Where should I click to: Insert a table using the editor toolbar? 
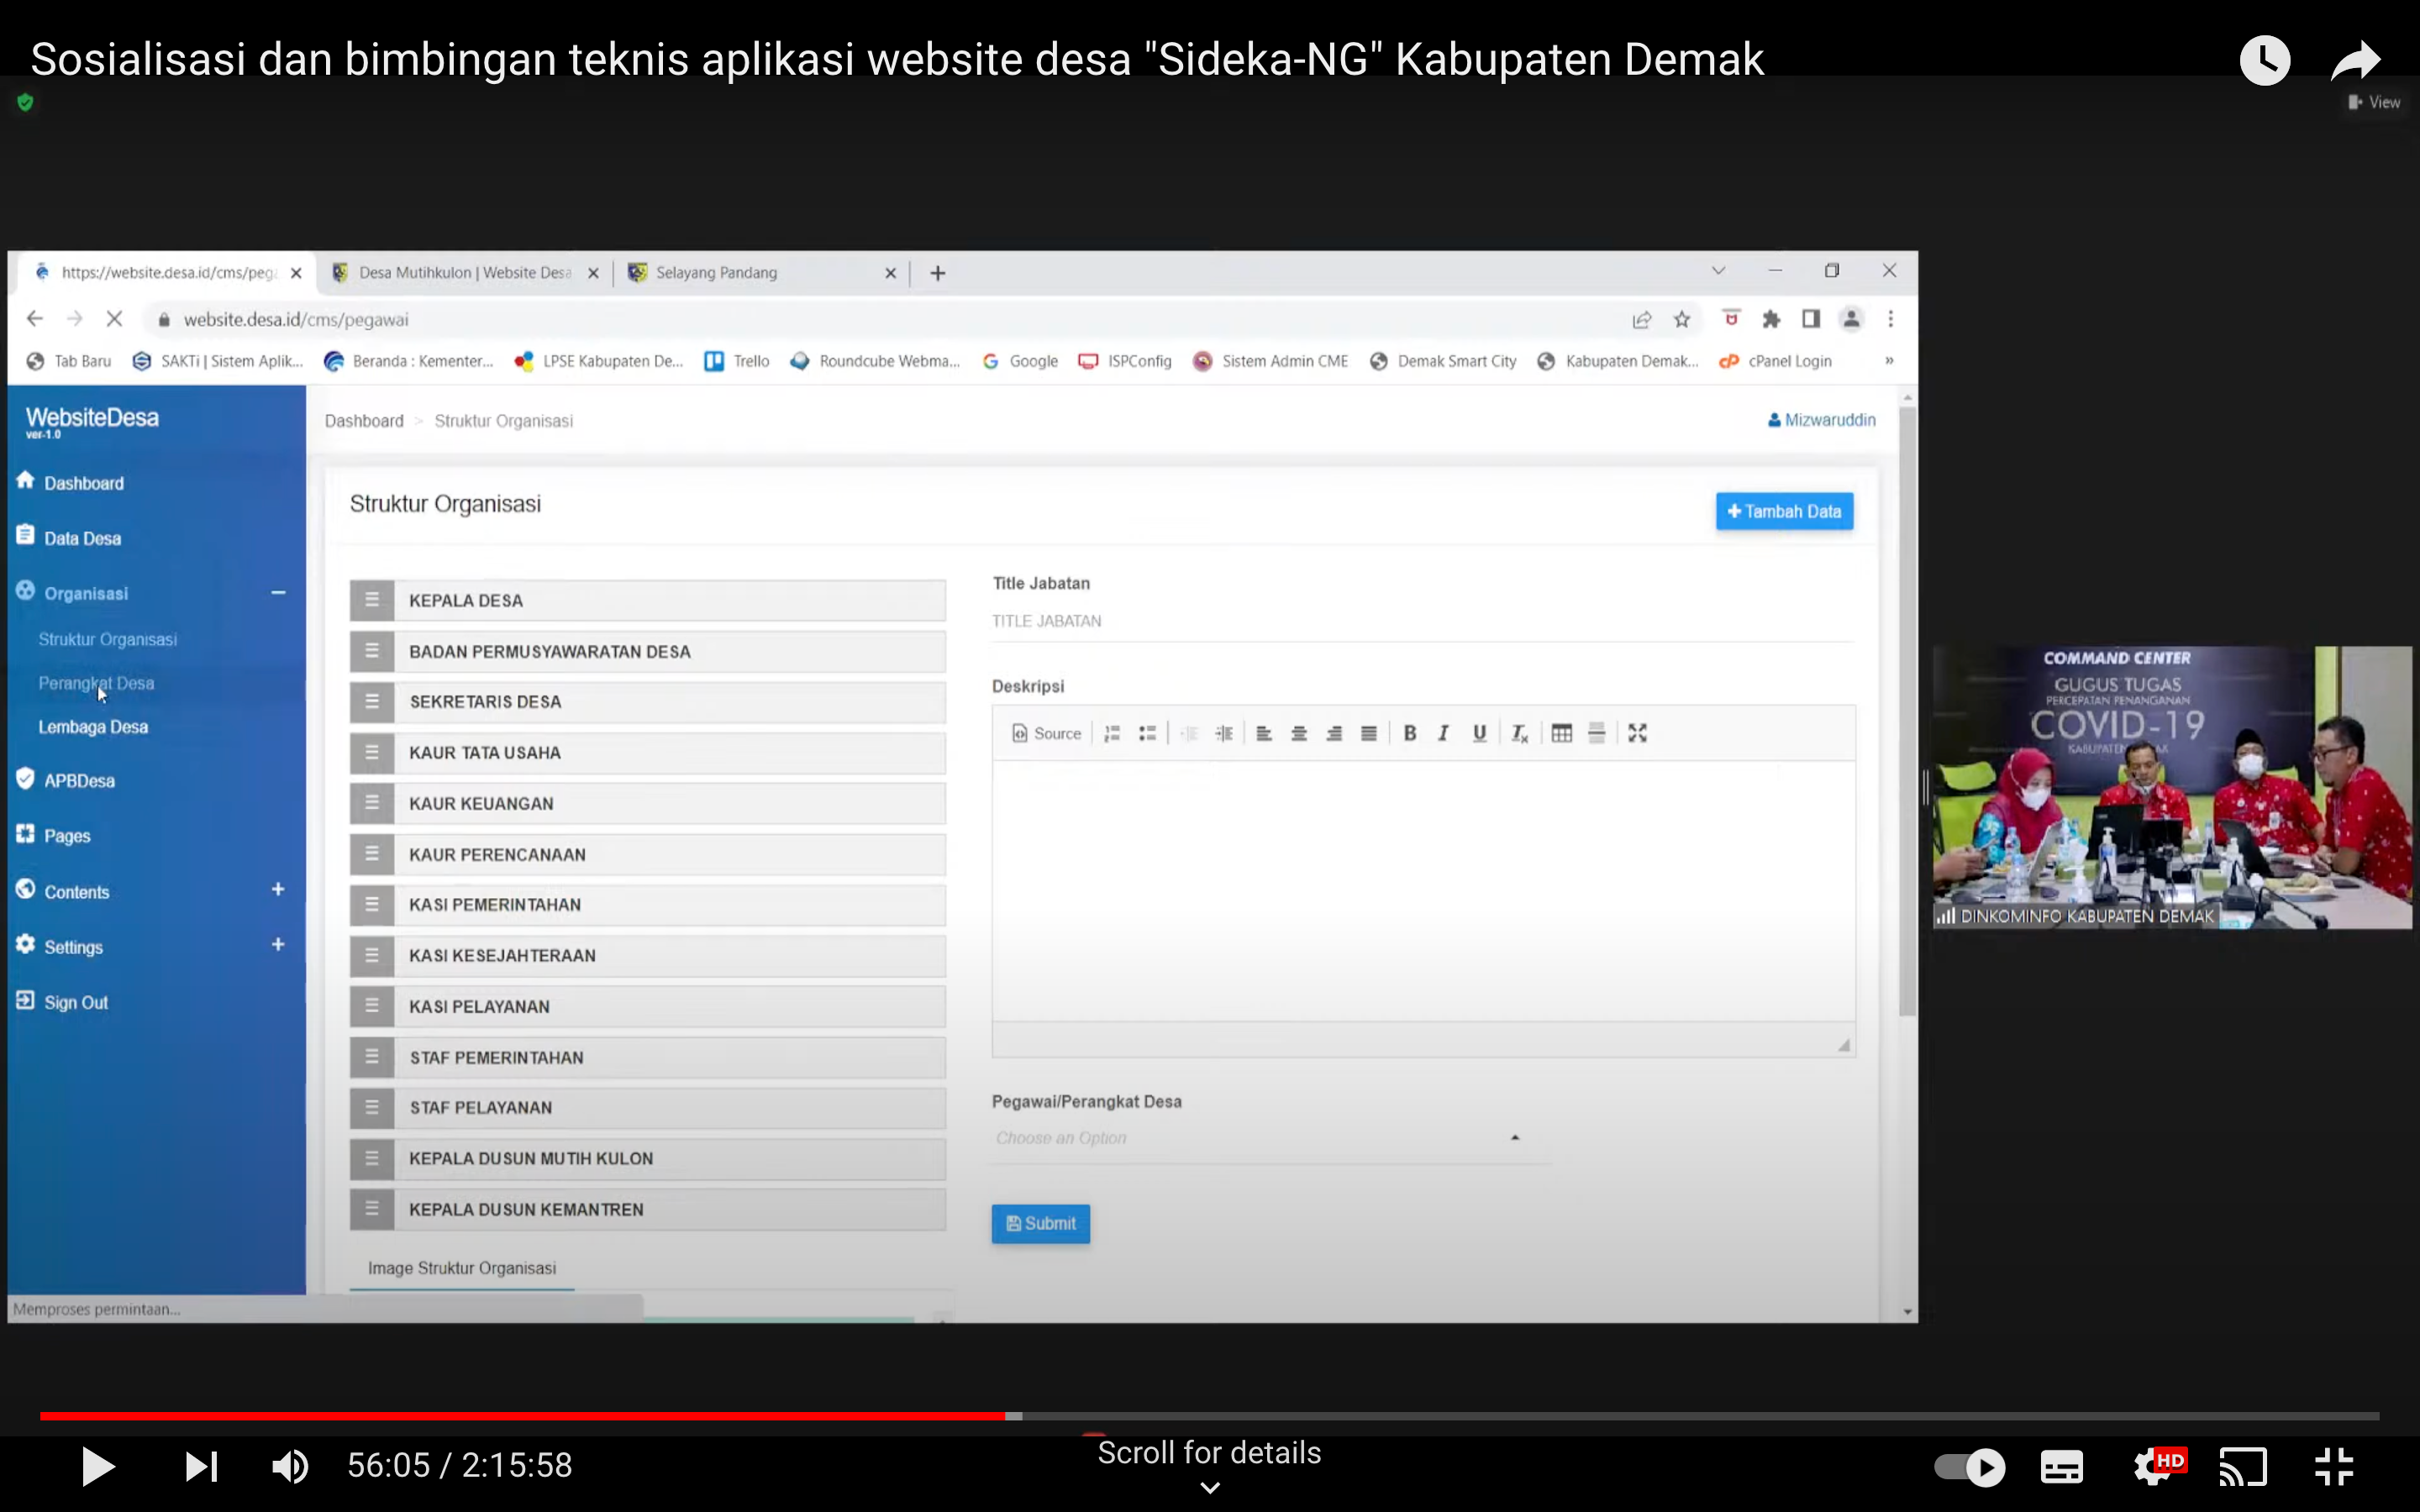[x=1561, y=733]
